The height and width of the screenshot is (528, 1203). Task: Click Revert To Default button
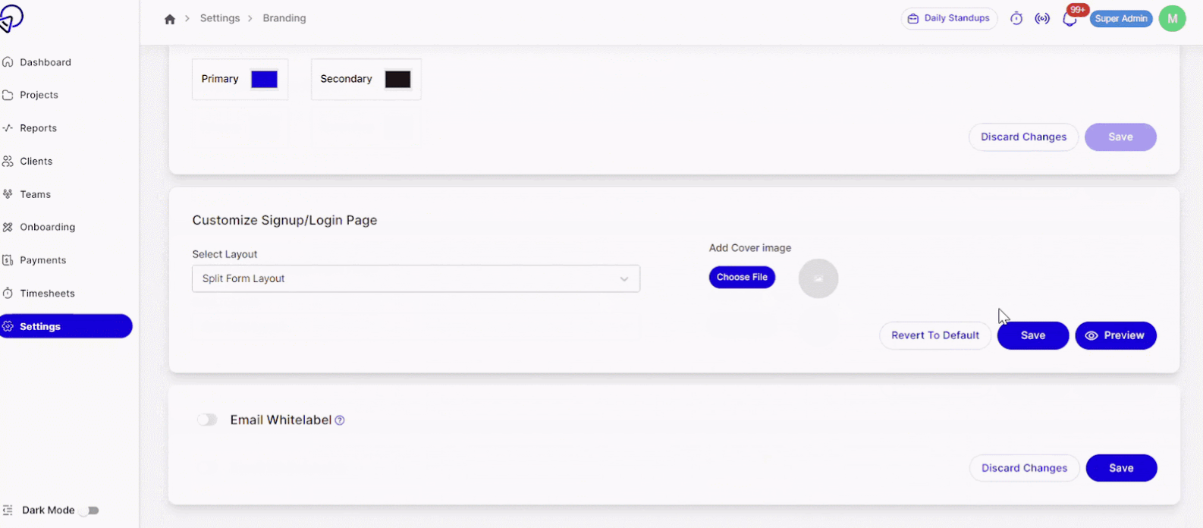934,335
